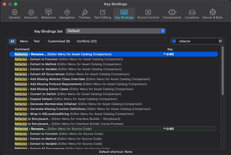The image size is (231, 155).
Task: Switch to the Menu filter tab
Action: pos(24,41)
